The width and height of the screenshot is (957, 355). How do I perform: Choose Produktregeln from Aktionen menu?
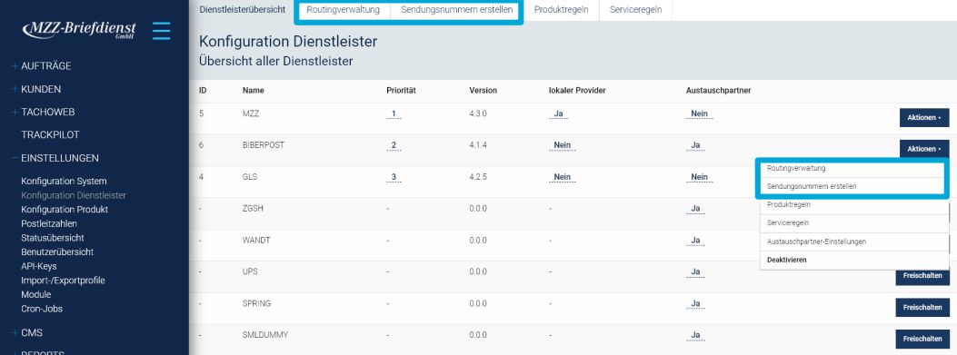pos(854,205)
